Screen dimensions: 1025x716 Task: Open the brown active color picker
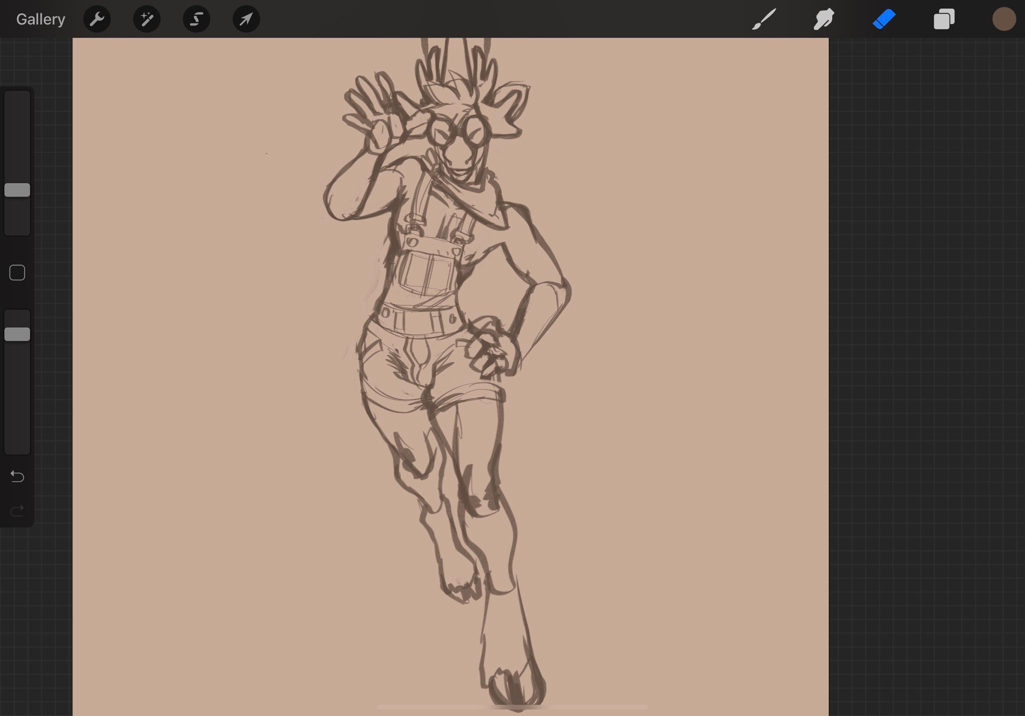pos(1003,20)
